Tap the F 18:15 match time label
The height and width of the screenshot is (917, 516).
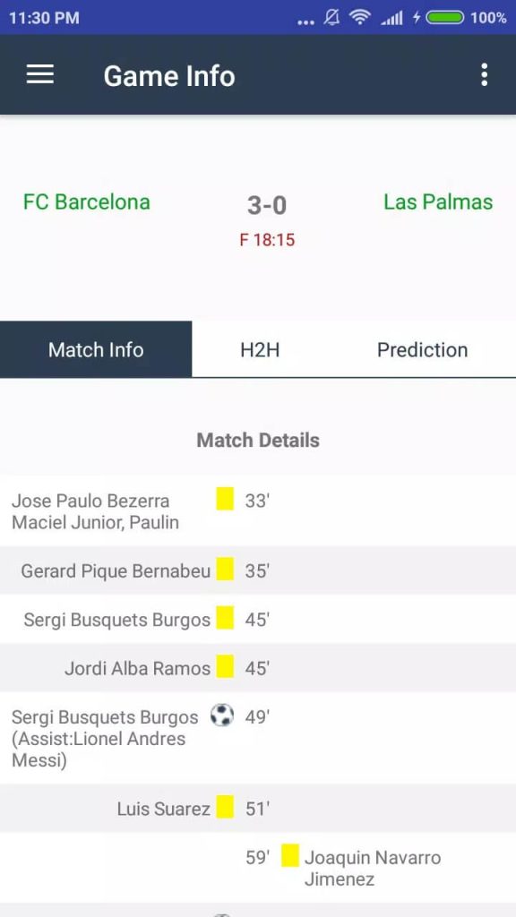click(x=267, y=240)
